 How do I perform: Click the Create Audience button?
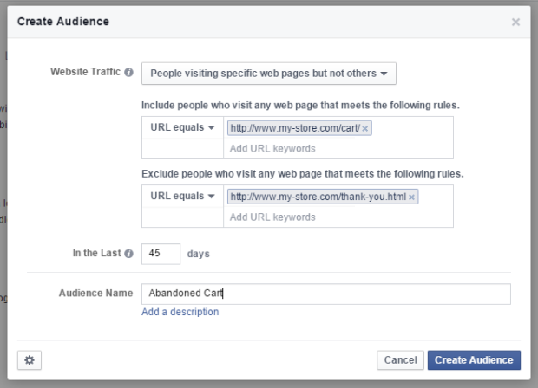[x=474, y=360]
